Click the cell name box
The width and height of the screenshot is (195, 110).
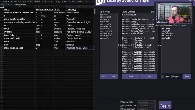(x=5, y=4)
